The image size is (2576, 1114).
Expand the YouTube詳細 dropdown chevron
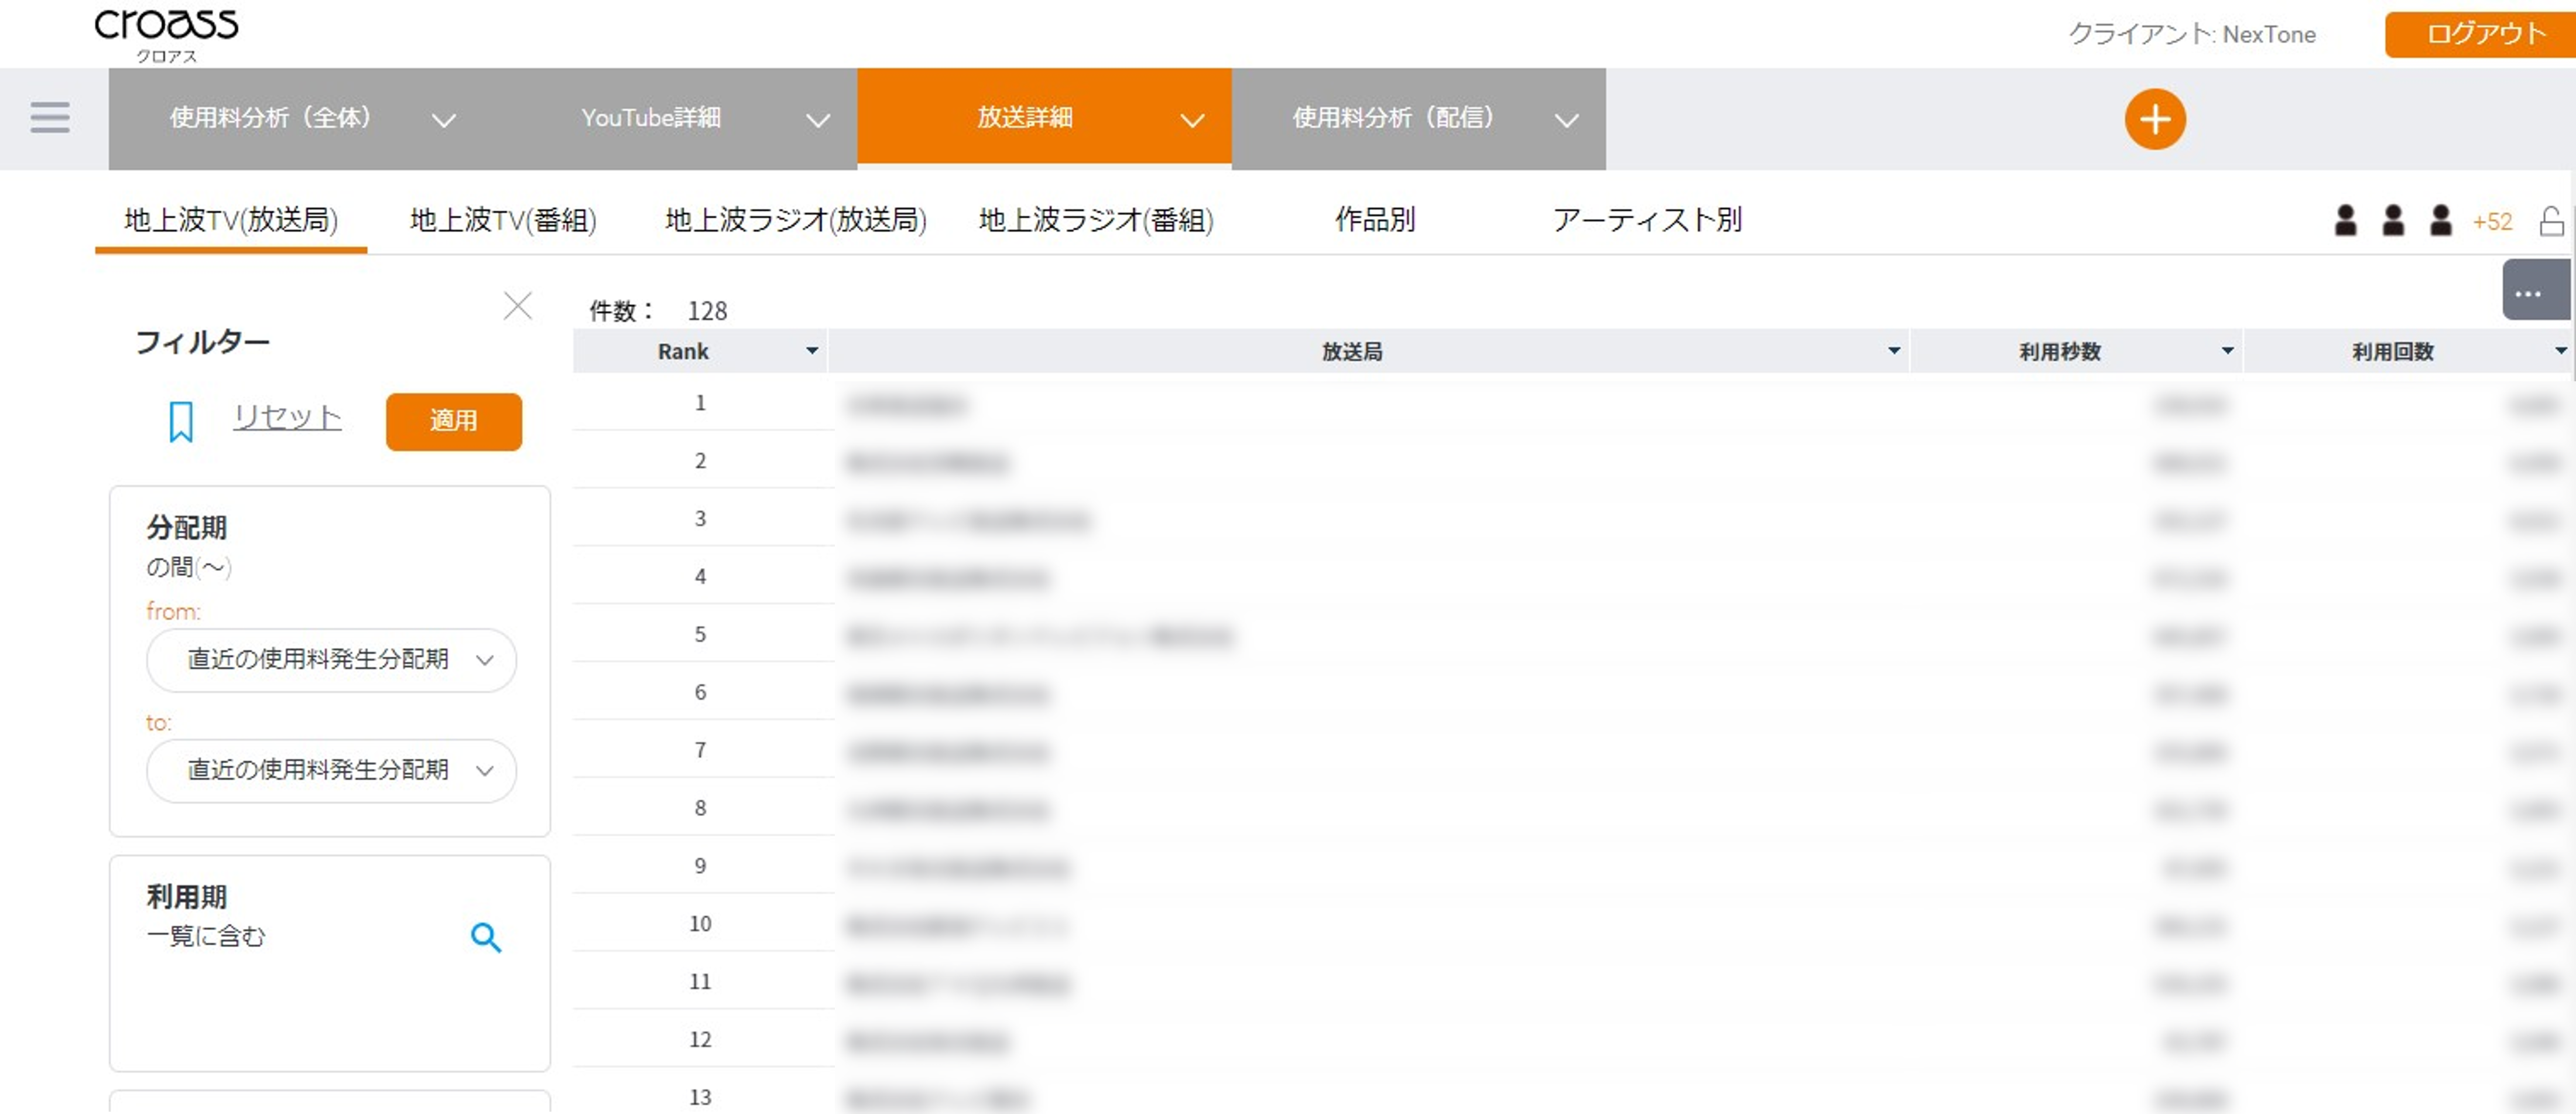[x=818, y=120]
